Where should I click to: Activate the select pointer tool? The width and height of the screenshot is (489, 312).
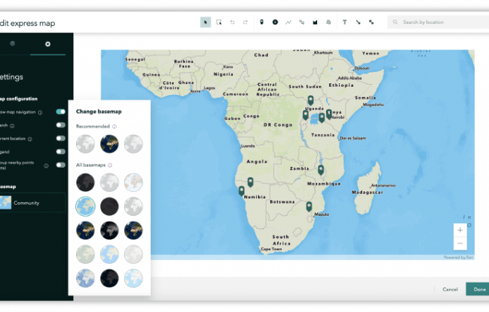(206, 22)
